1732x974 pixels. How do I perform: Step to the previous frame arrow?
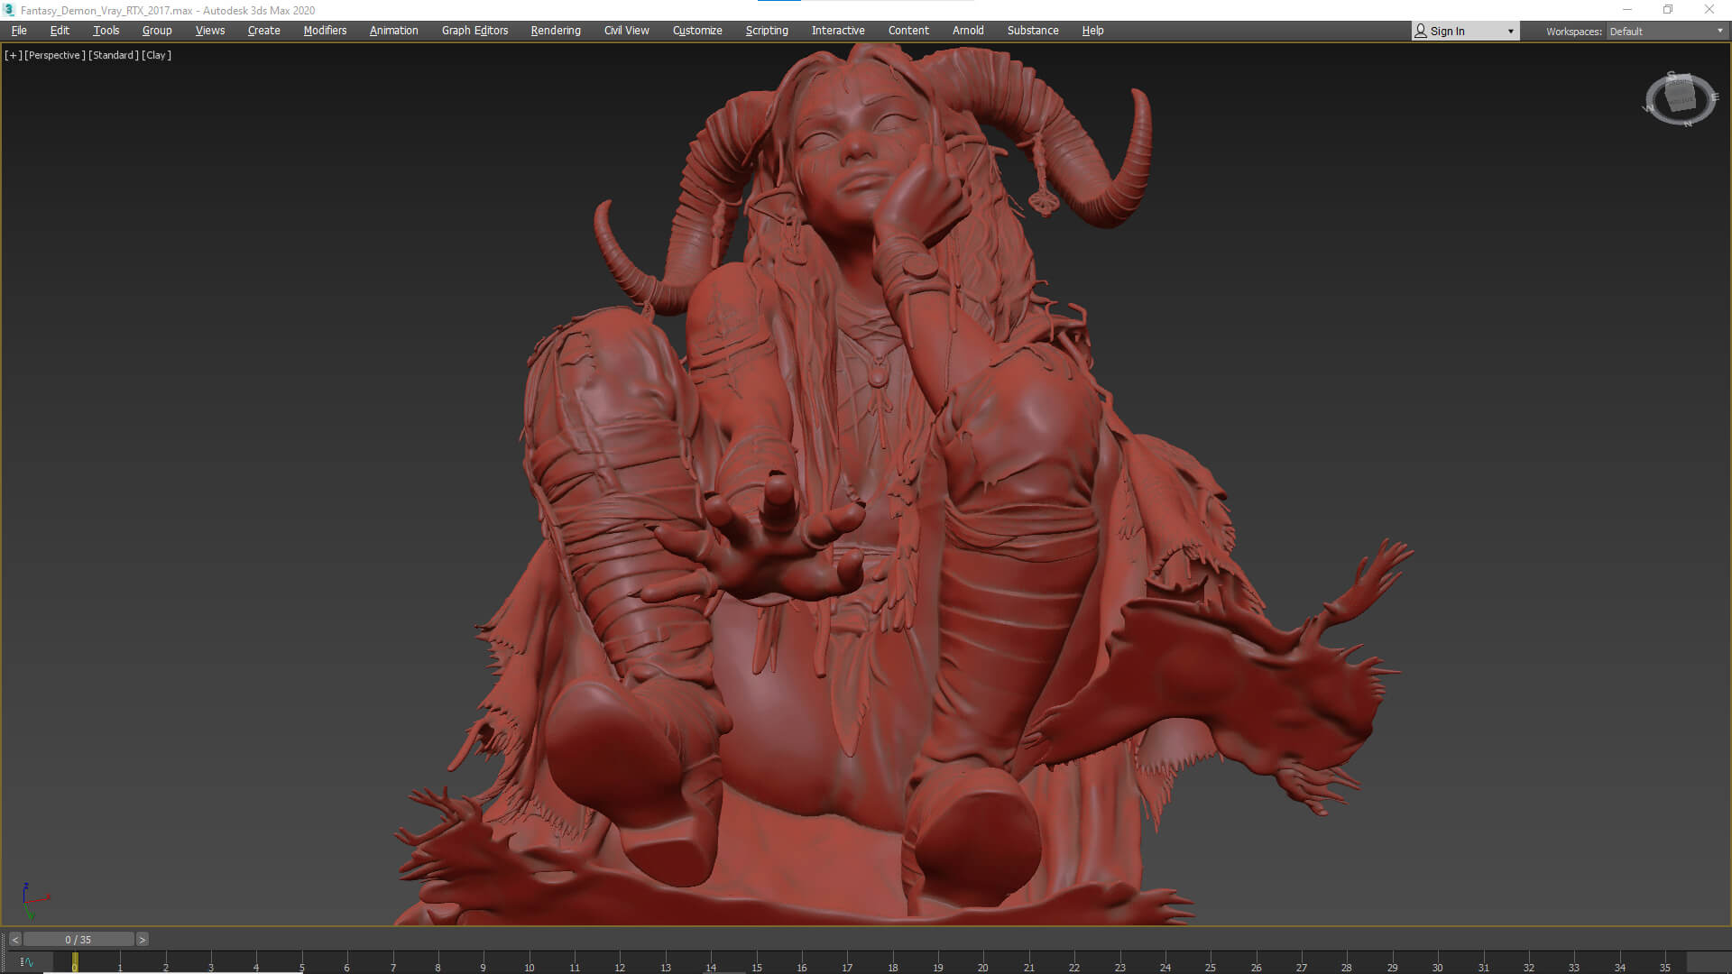click(14, 940)
